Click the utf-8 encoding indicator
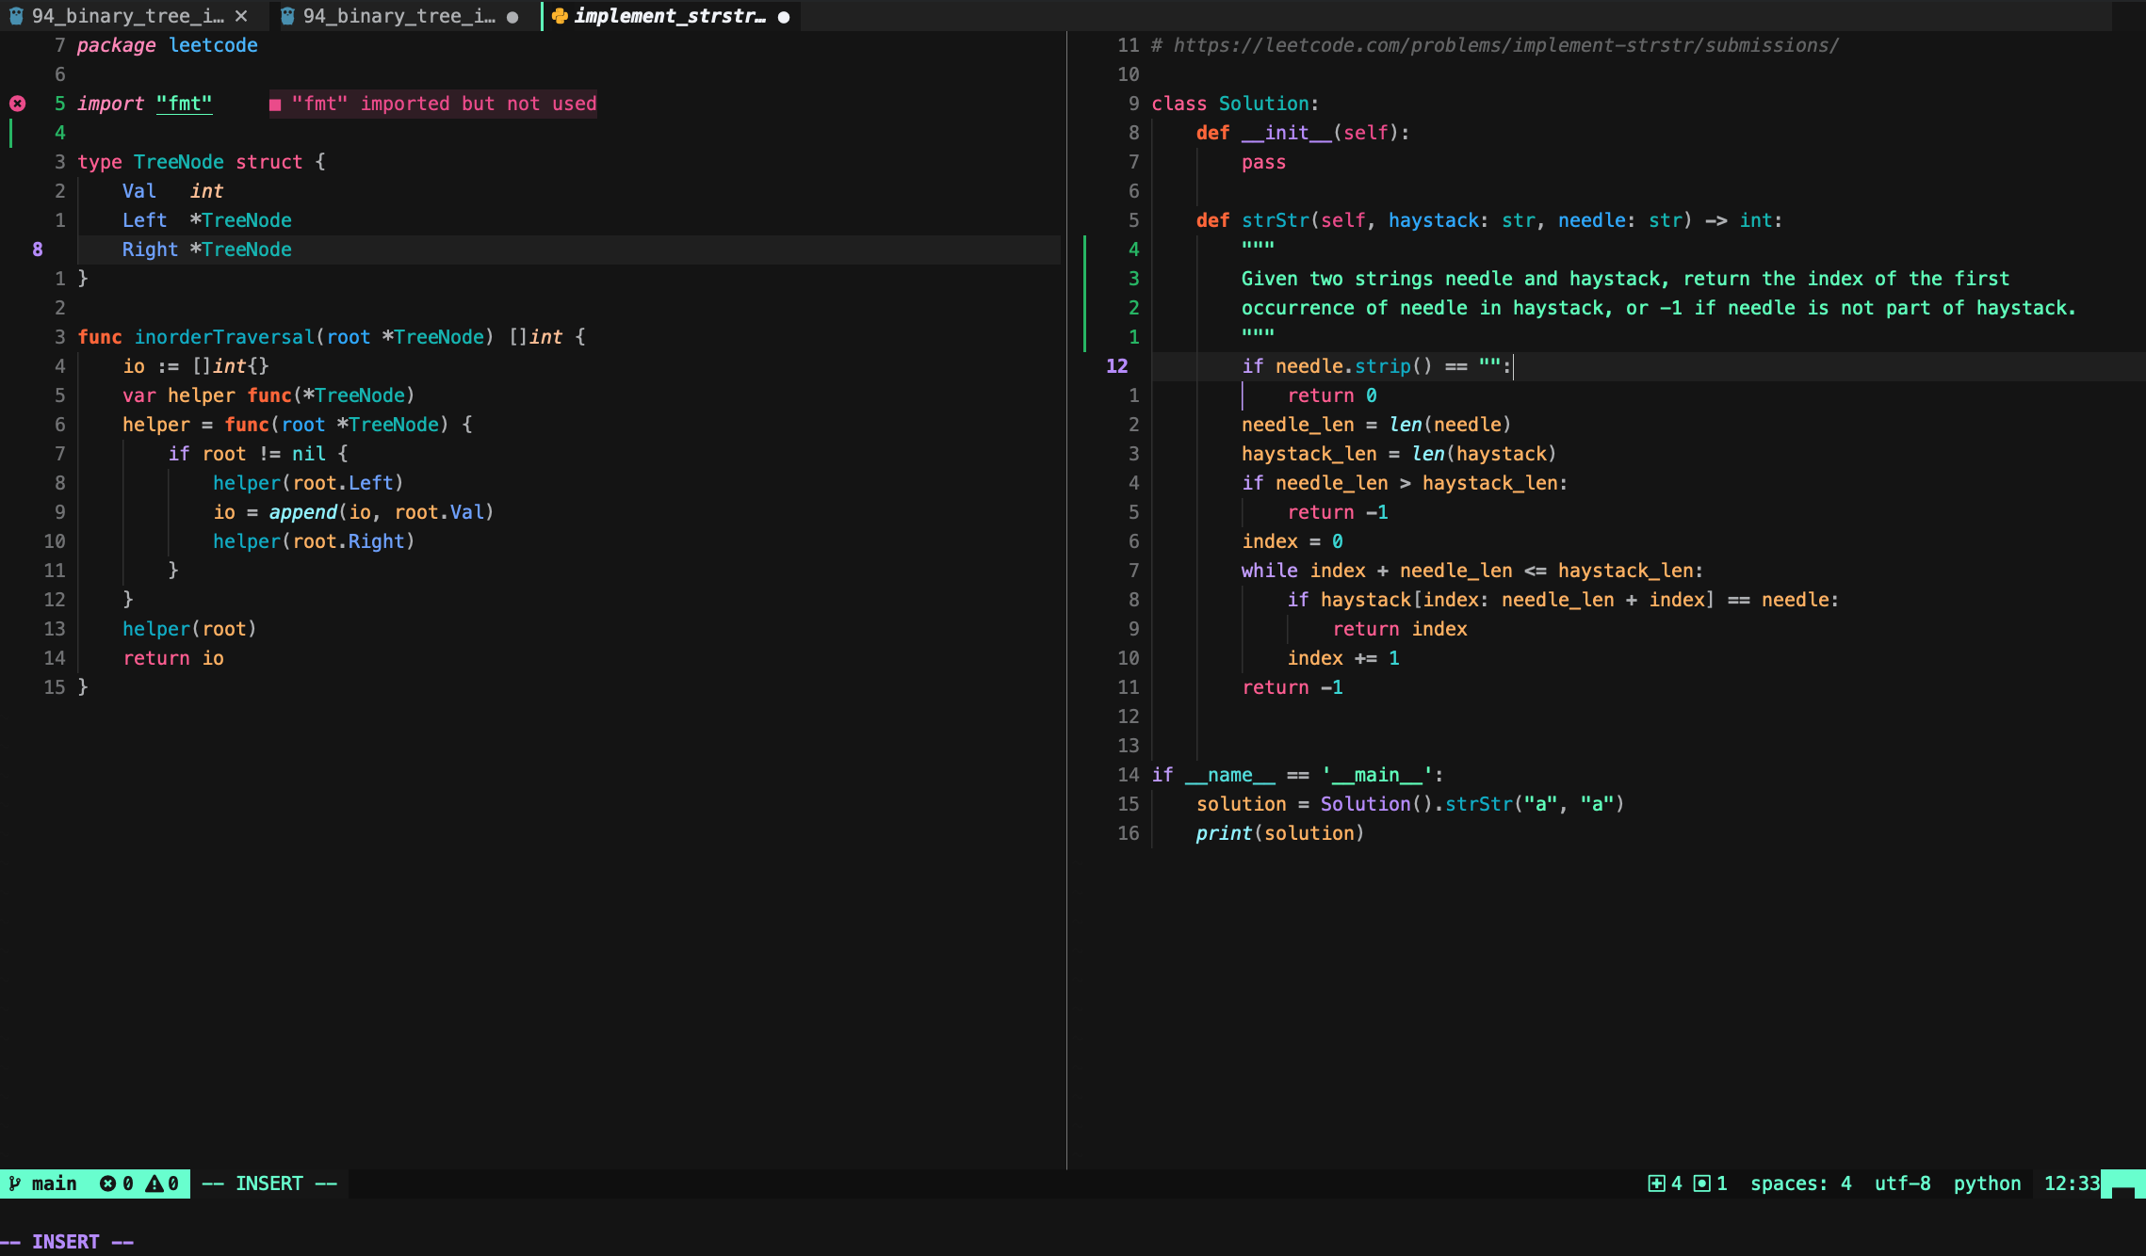Viewport: 2146px width, 1256px height. (1902, 1184)
